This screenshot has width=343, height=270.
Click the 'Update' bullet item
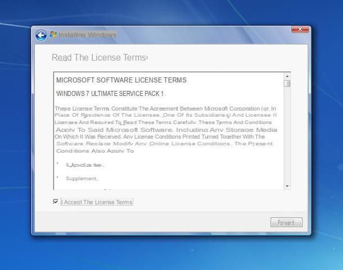(x=85, y=165)
